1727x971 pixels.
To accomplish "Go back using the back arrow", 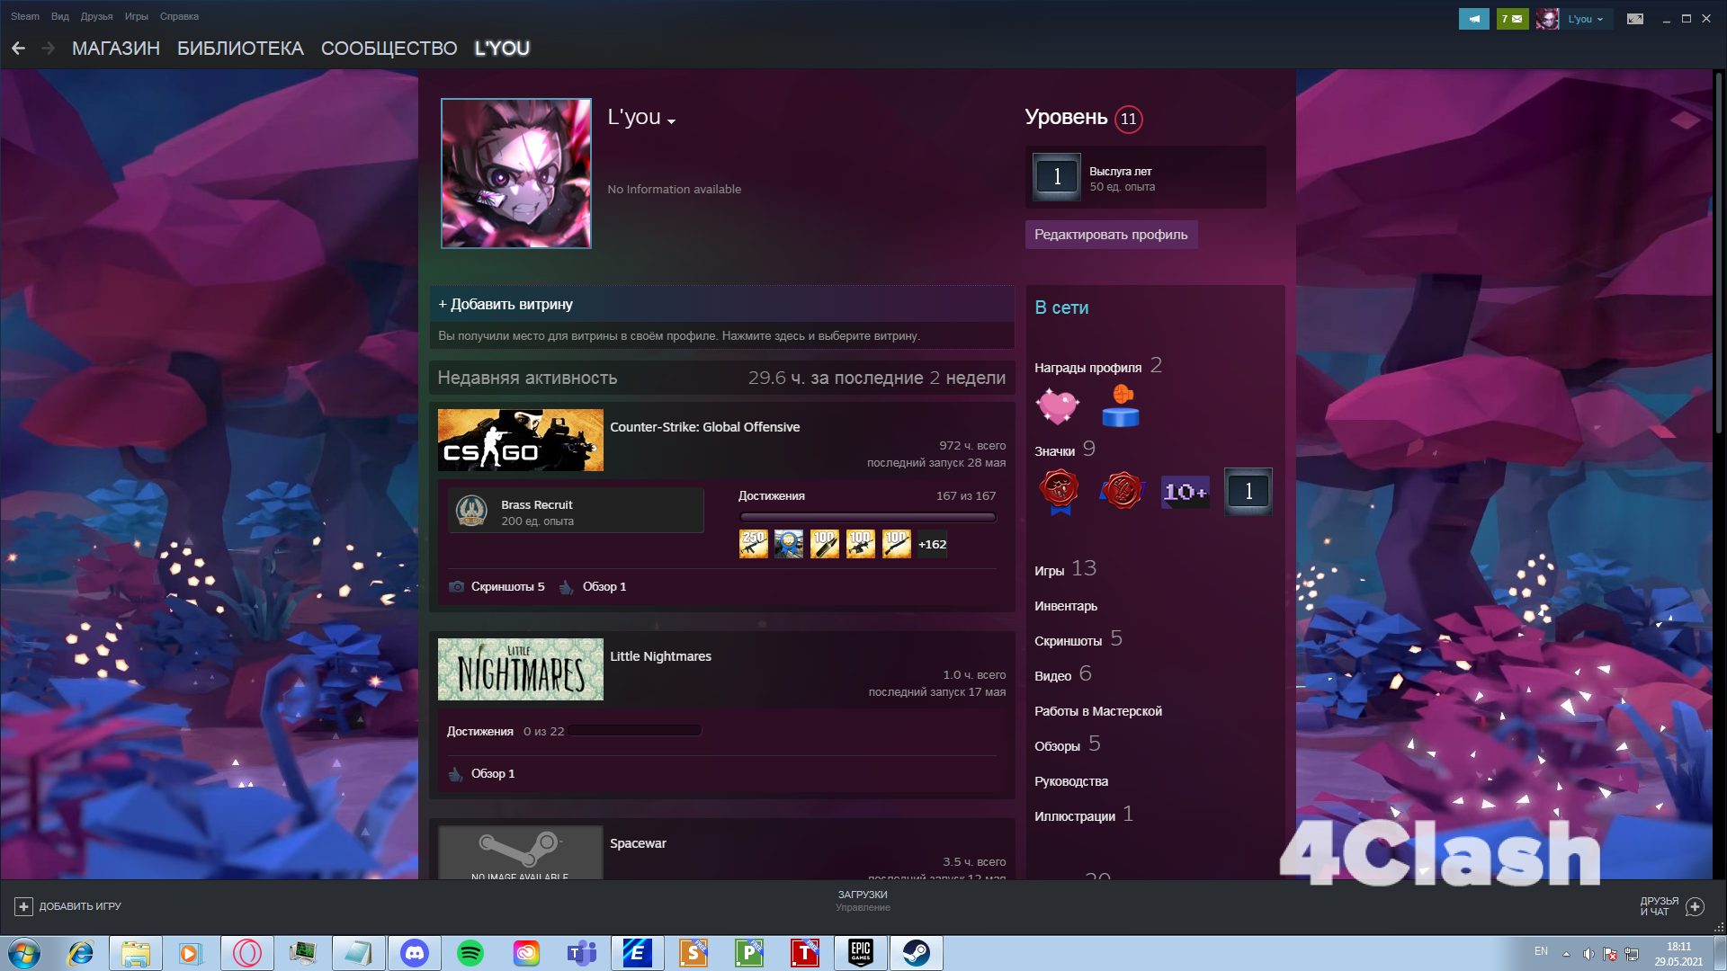I will pyautogui.click(x=19, y=49).
